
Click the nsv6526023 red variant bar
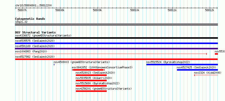pyautogui.click(x=91, y=75)
